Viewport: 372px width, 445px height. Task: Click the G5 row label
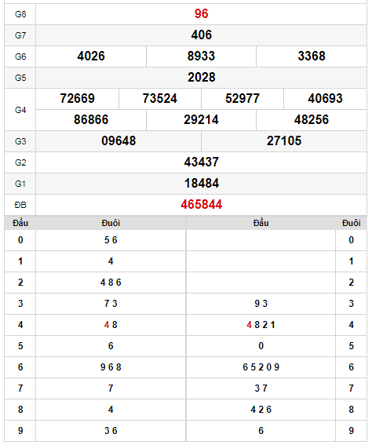coord(20,78)
